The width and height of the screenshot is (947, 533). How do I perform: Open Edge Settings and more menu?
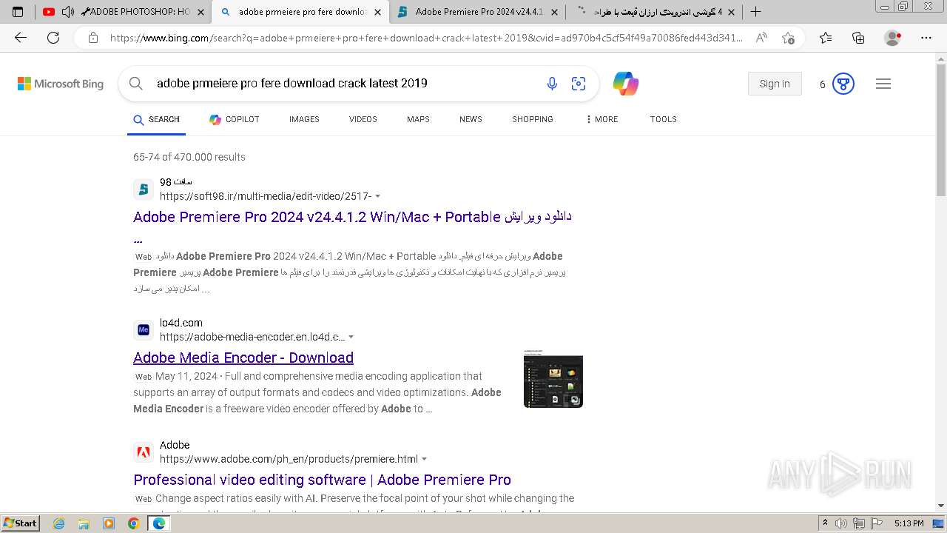point(926,38)
